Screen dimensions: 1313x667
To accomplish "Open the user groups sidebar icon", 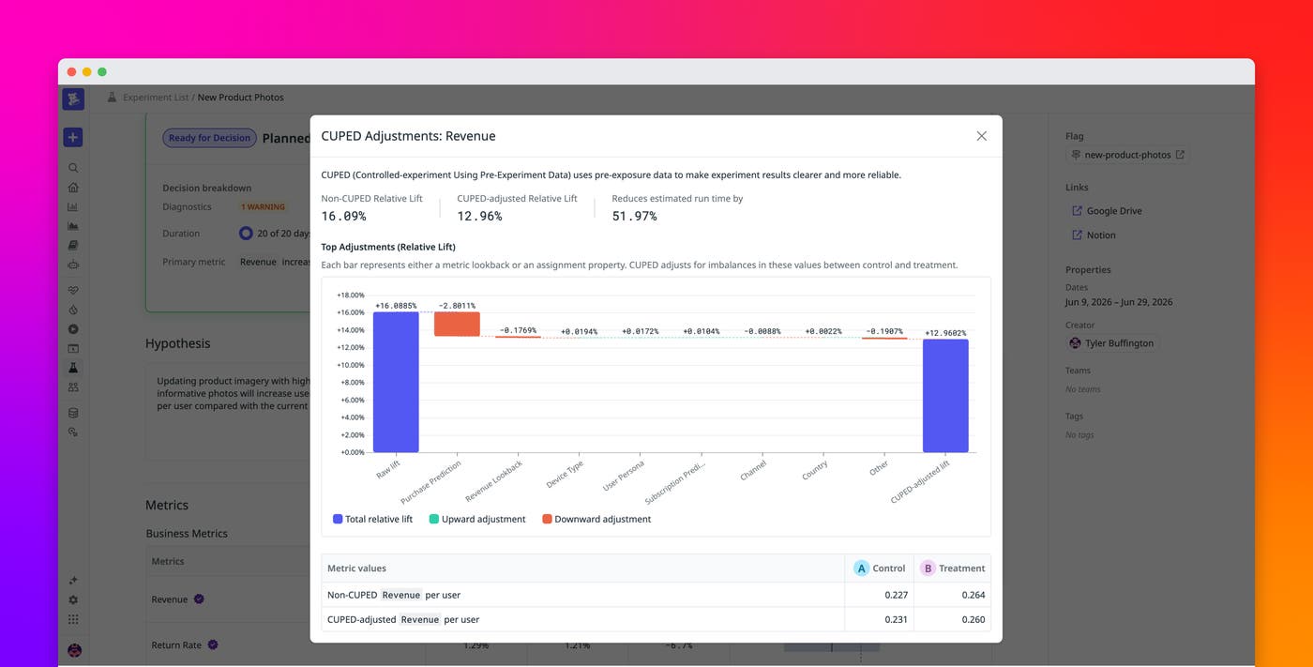I will tap(73, 387).
